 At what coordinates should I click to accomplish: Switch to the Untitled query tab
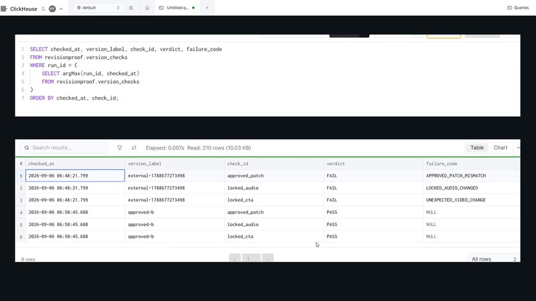coord(177,7)
